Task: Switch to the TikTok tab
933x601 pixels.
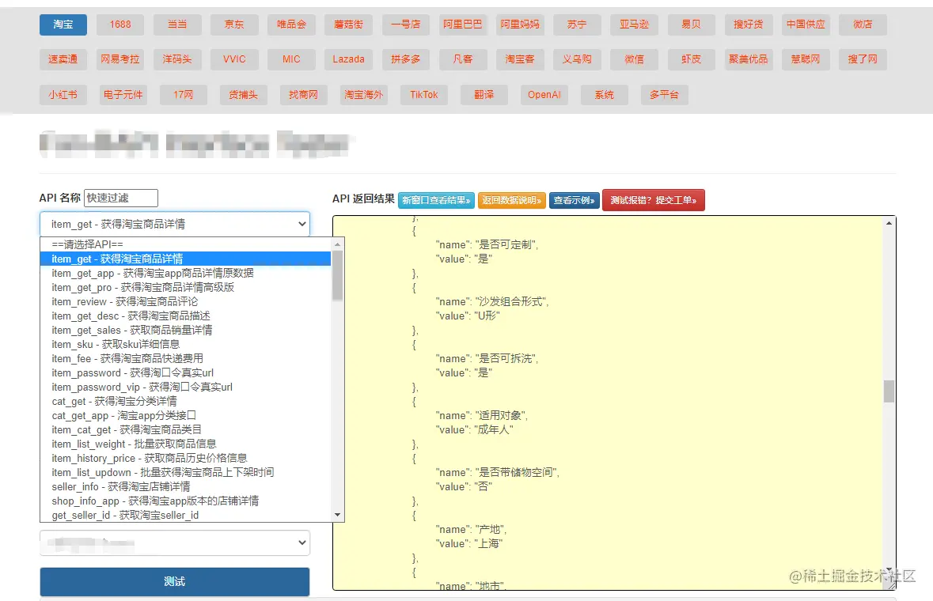Action: pyautogui.click(x=424, y=94)
